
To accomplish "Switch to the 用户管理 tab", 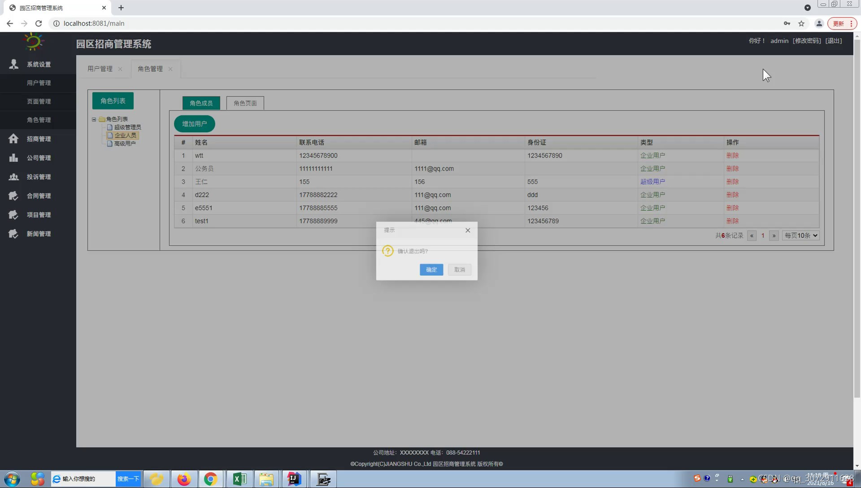I will coord(100,69).
